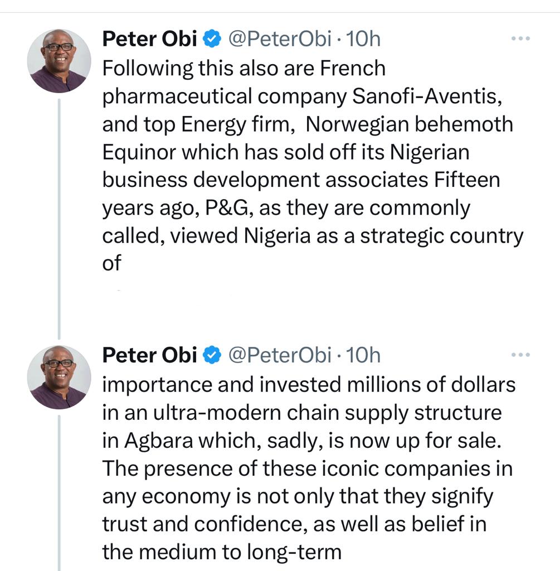
Task: Click the @PeterObi handle in the first tweet
Action: 280,39
